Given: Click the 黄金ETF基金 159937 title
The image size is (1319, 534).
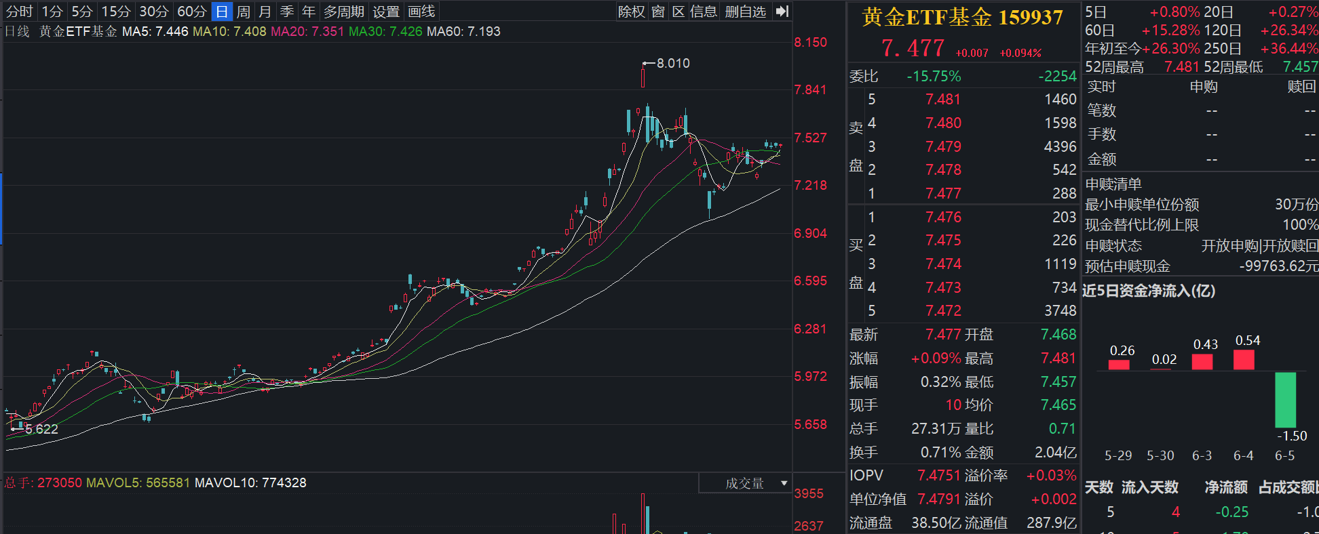Looking at the screenshot, I should [x=962, y=18].
